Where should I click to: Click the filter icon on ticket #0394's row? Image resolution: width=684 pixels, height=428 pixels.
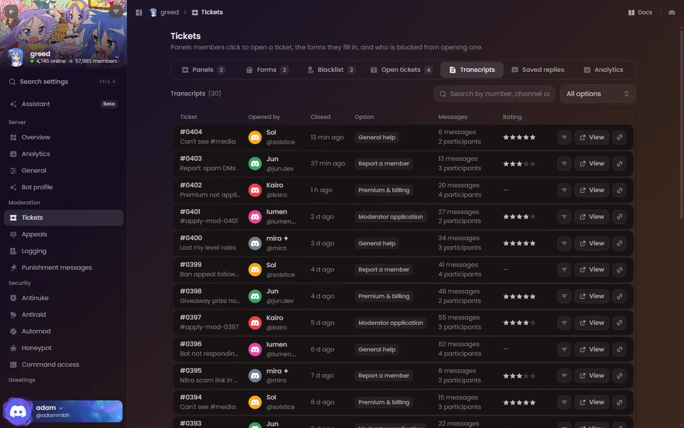click(564, 402)
